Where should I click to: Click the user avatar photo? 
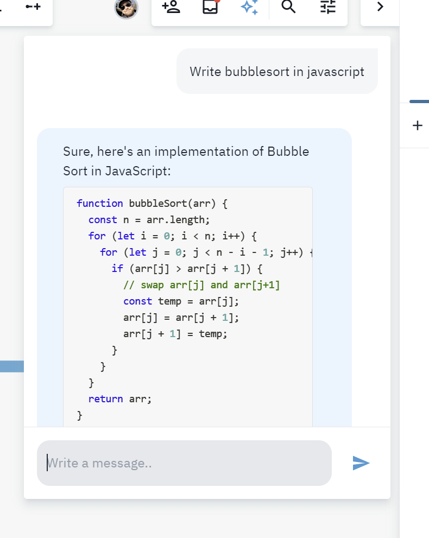127,8
